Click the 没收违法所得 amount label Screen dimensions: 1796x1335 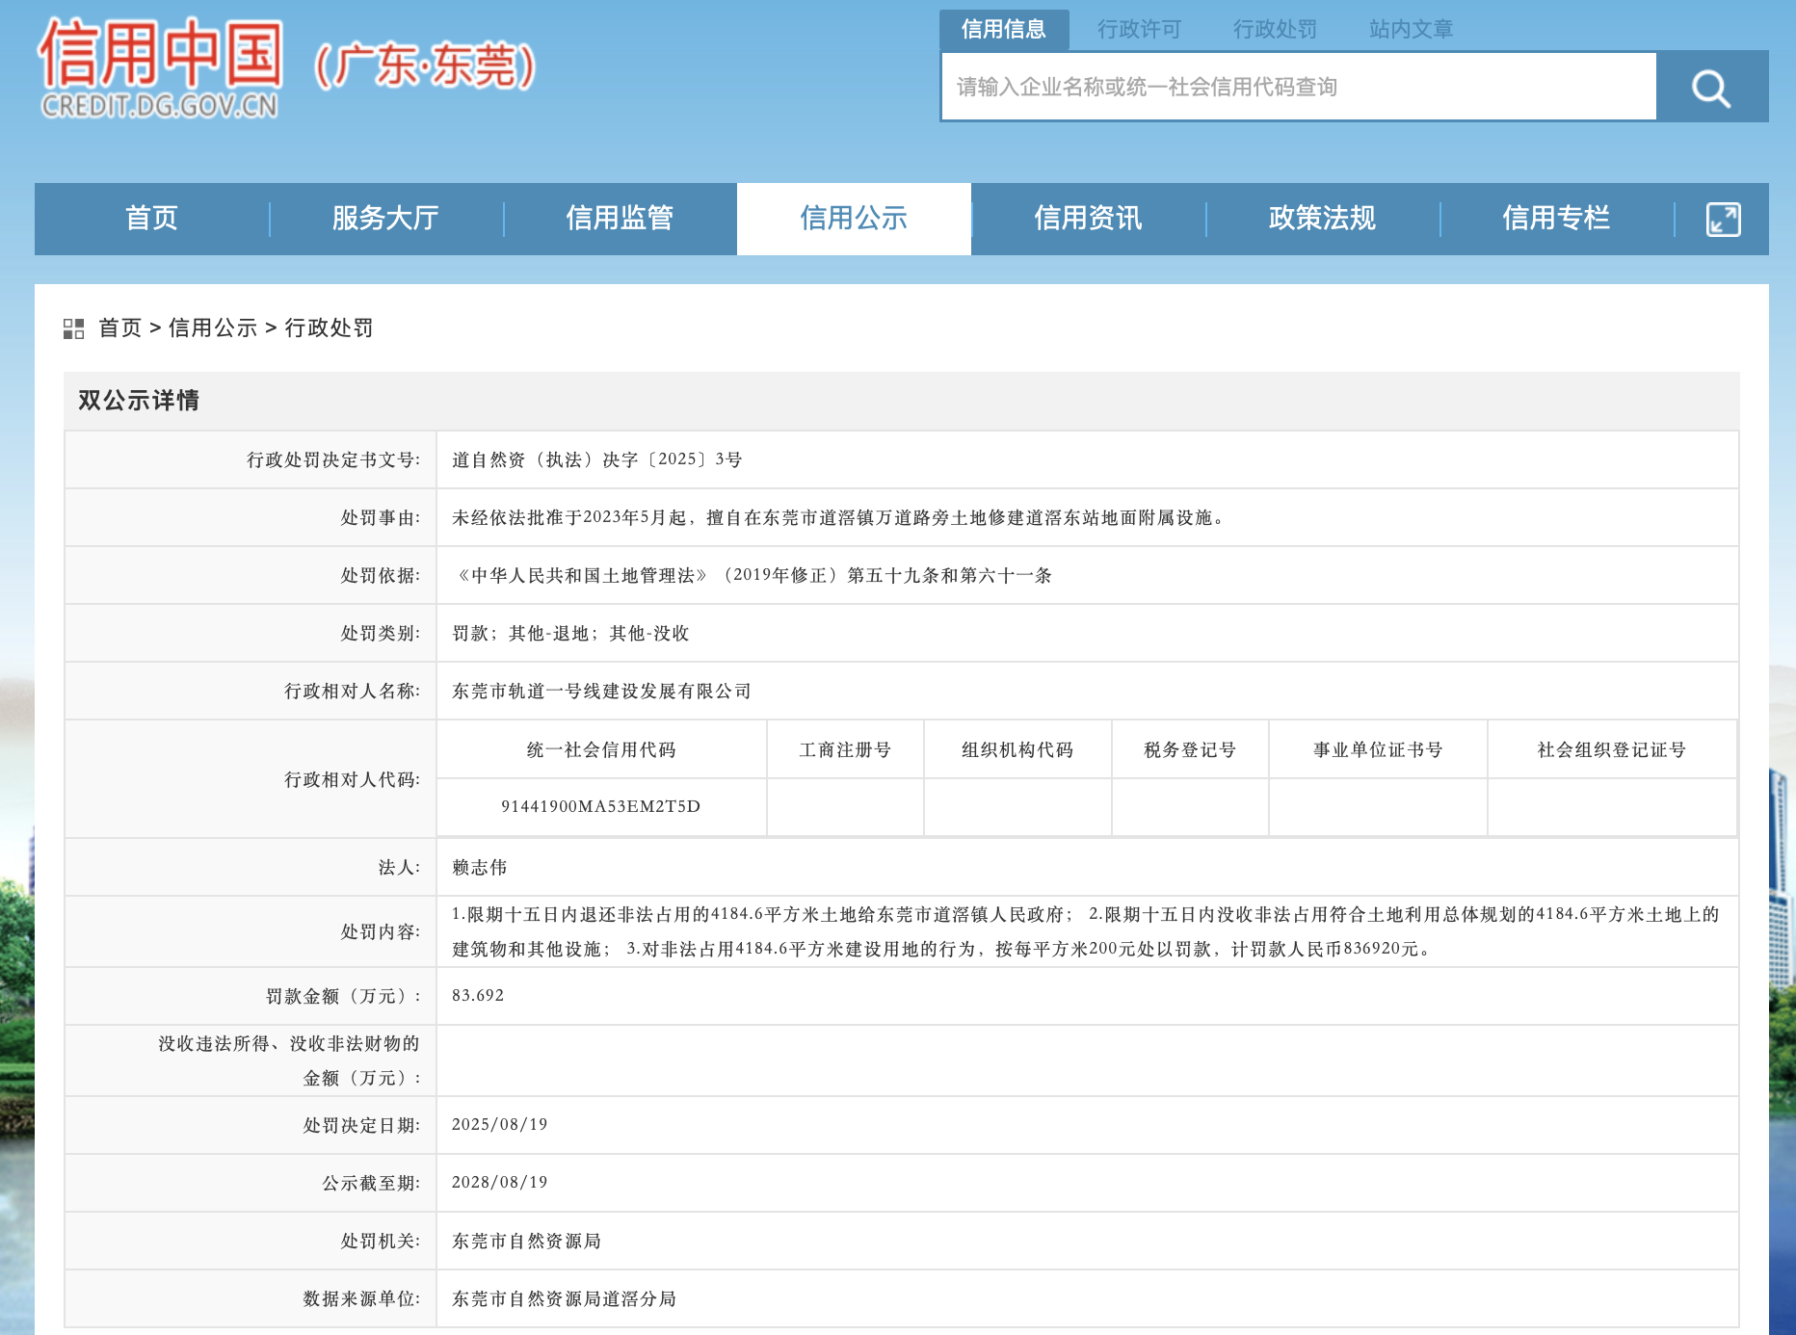[290, 1060]
